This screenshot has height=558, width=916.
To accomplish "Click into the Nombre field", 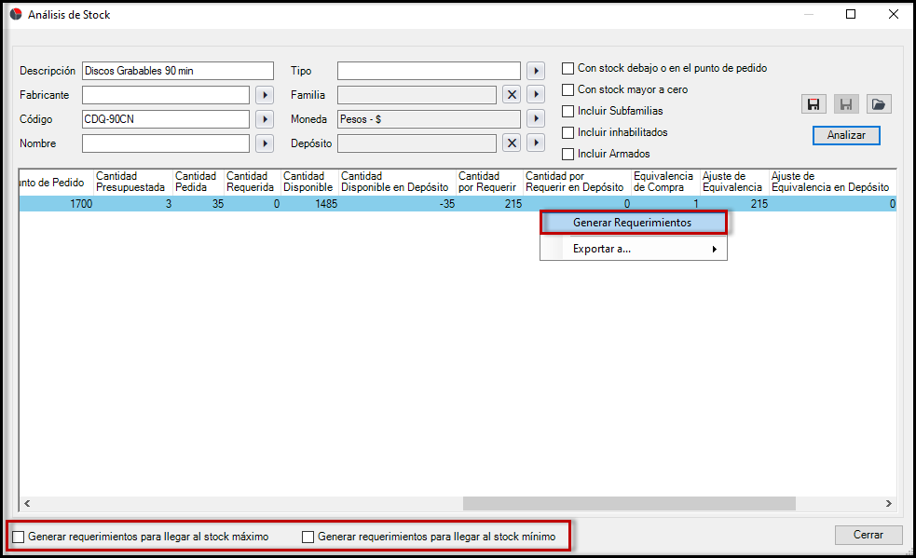I will coord(166,143).
